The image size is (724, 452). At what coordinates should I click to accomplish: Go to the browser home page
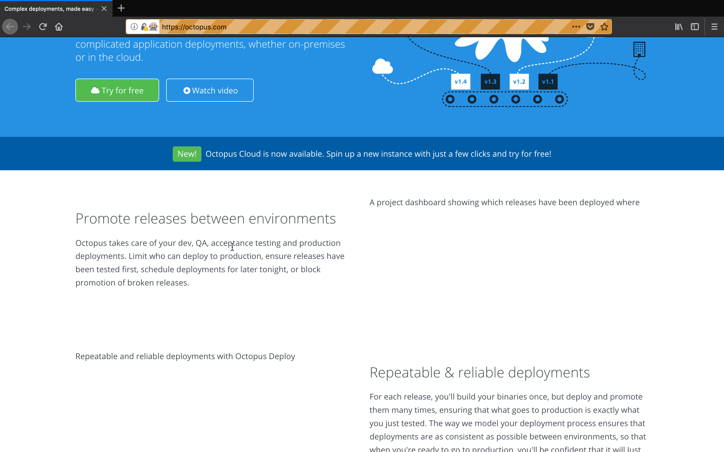(x=59, y=27)
